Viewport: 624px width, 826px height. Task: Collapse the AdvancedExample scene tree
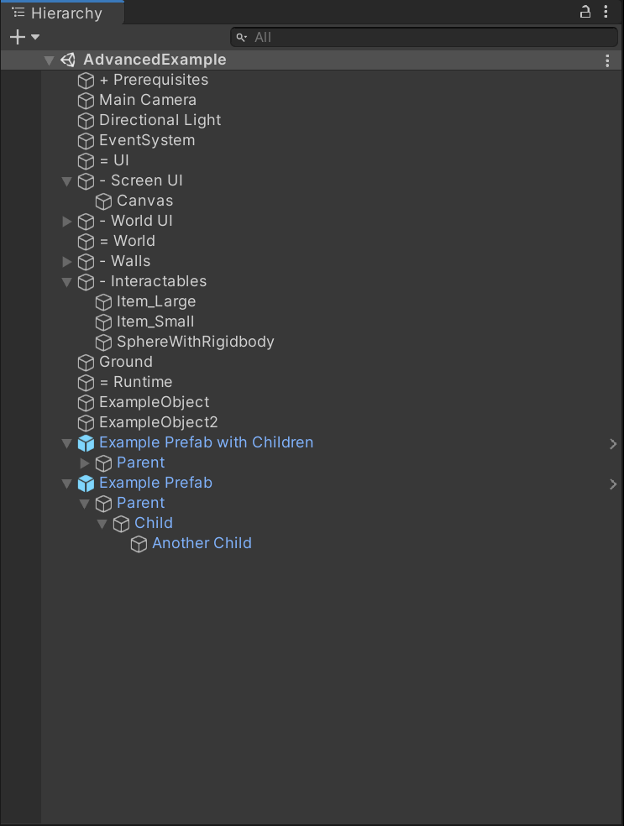pyautogui.click(x=49, y=60)
